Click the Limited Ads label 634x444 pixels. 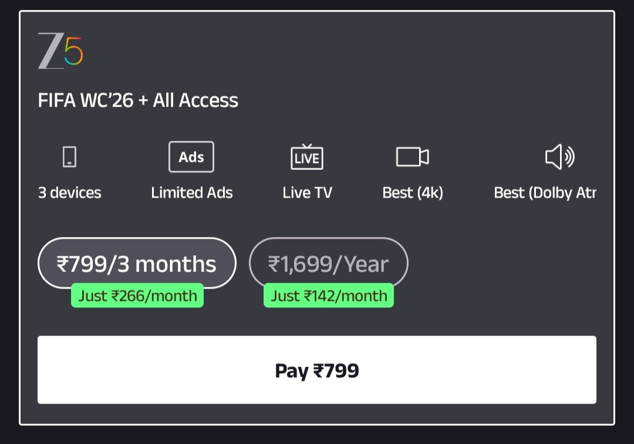191,193
